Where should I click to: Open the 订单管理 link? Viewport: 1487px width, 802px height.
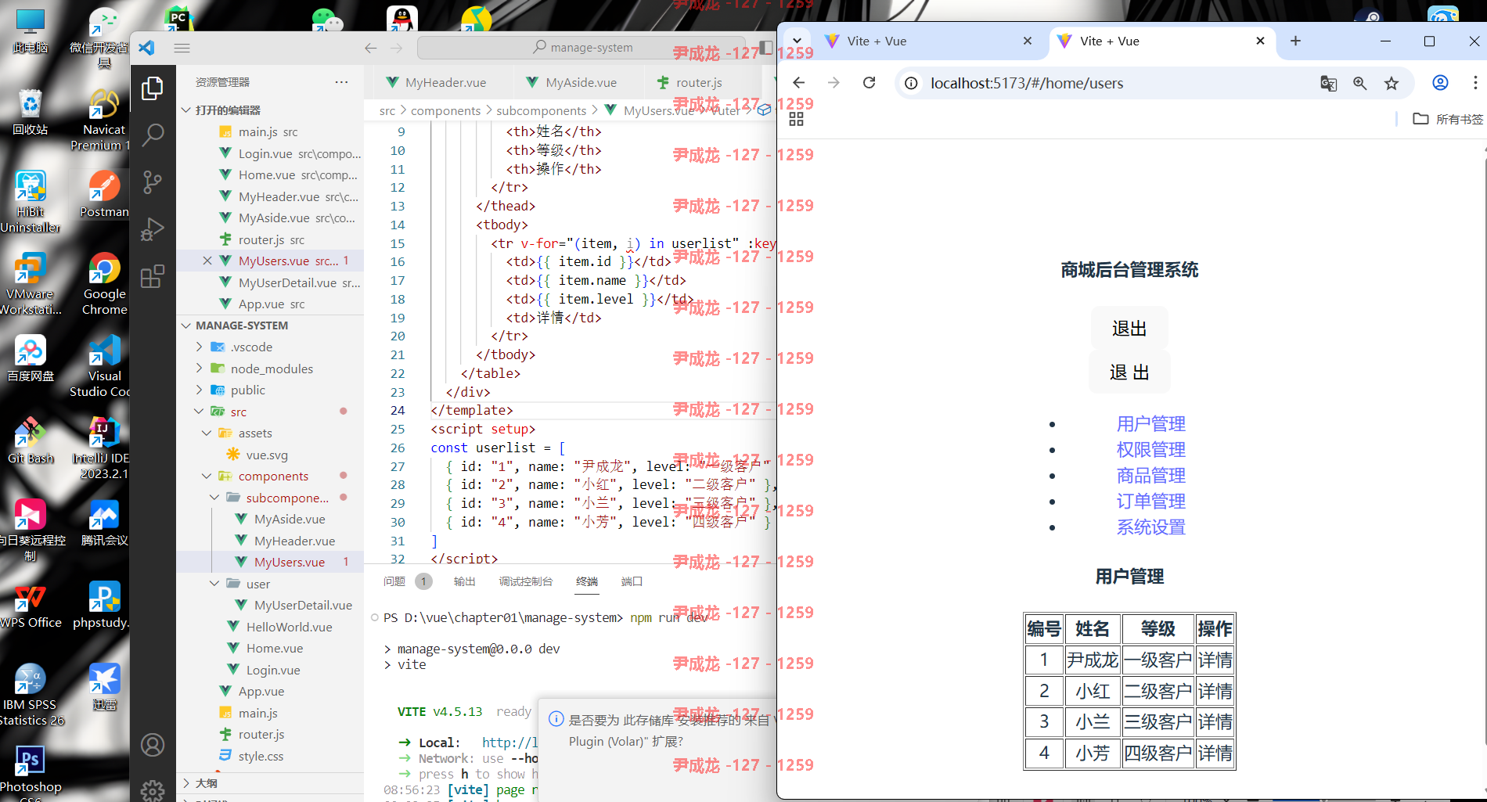click(x=1150, y=501)
